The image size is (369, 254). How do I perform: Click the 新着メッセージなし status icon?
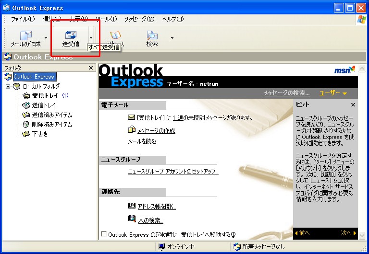(237, 247)
